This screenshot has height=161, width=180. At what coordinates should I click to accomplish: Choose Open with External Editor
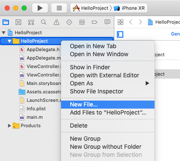pos(108,75)
